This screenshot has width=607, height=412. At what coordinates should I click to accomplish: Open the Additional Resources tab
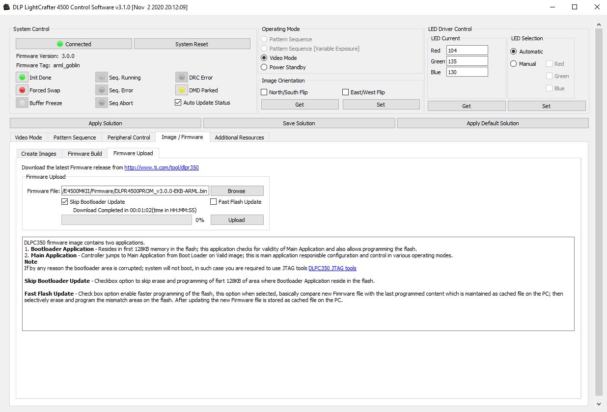[239, 137]
